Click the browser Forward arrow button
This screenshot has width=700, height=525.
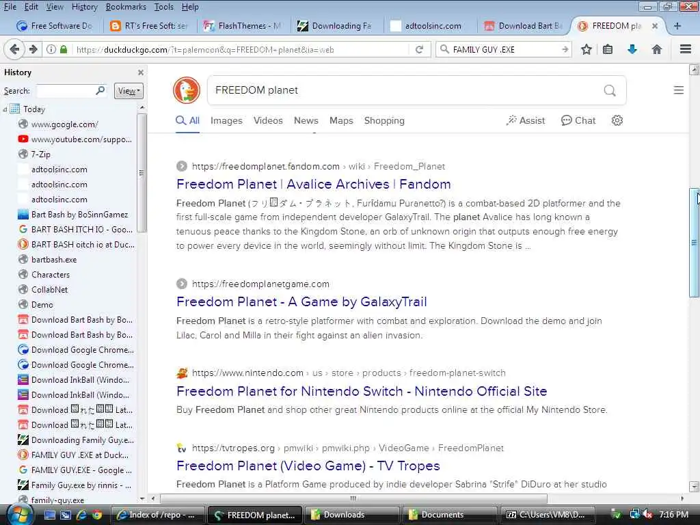coord(33,49)
